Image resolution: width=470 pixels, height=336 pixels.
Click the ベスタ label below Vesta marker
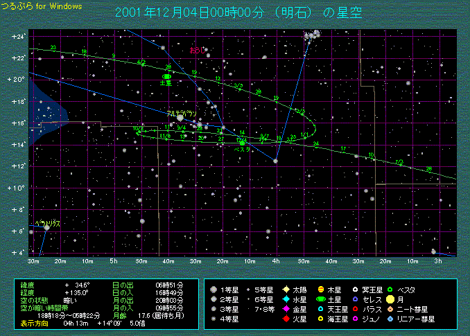[x=242, y=149]
